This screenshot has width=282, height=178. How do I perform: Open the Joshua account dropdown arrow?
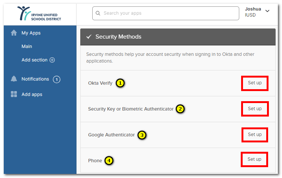coord(267,11)
